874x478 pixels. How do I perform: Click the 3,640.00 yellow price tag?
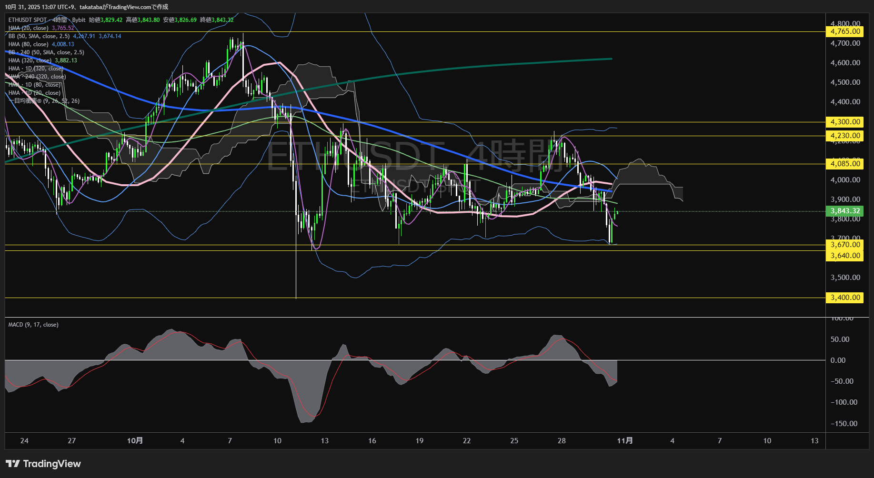click(845, 256)
